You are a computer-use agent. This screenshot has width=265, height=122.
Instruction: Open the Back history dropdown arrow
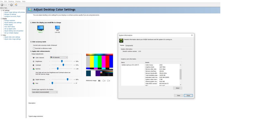tap(9, 5)
